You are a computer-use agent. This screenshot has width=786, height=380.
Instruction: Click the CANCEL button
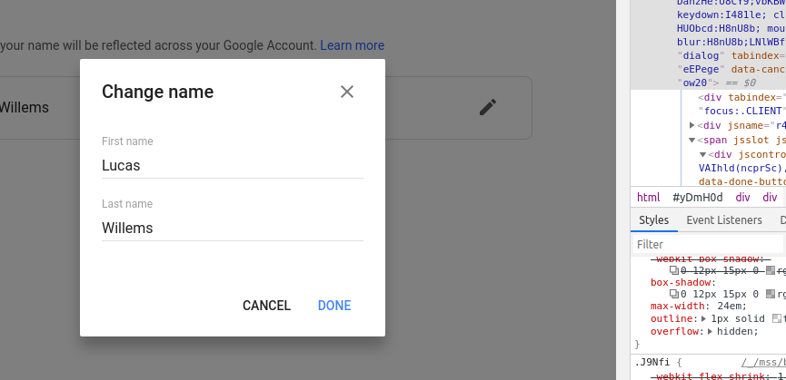pyautogui.click(x=266, y=306)
